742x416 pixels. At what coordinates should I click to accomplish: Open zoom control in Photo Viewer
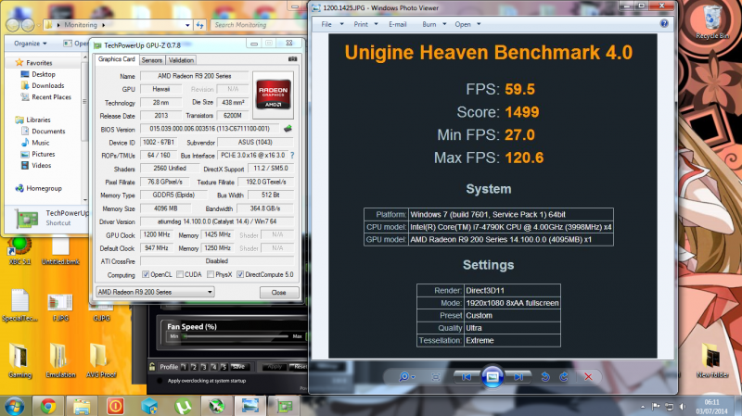(x=406, y=377)
